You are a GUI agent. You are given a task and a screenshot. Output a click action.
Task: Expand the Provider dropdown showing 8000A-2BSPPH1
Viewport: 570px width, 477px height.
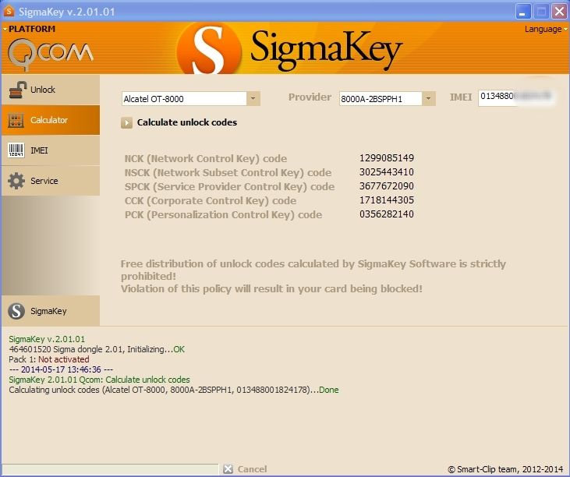coord(429,98)
